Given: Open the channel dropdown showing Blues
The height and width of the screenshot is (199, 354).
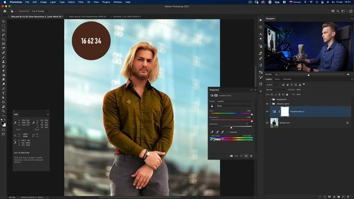Looking at the screenshot, I should [235, 106].
